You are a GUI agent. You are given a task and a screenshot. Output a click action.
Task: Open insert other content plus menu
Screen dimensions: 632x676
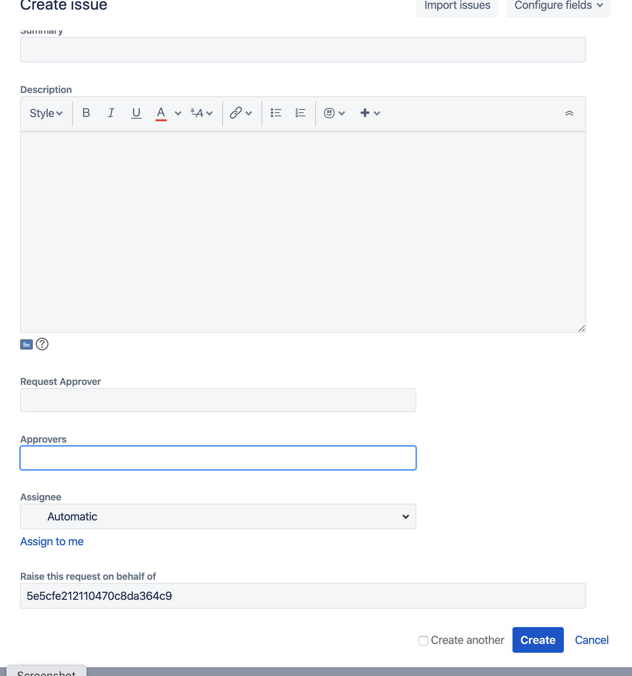(x=370, y=113)
